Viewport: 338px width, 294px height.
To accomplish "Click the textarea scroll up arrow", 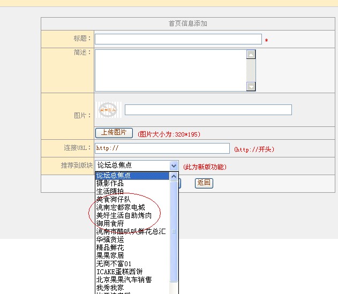I will pyautogui.click(x=251, y=54).
